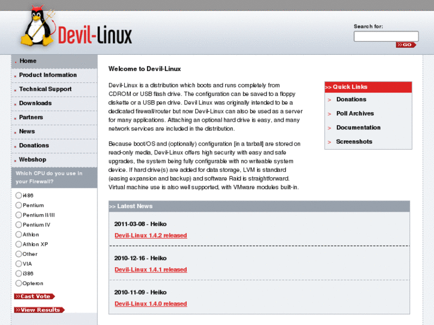Viewport: 434px width, 325px height.
Task: Open Donations in Quick Links
Action: [x=351, y=100]
